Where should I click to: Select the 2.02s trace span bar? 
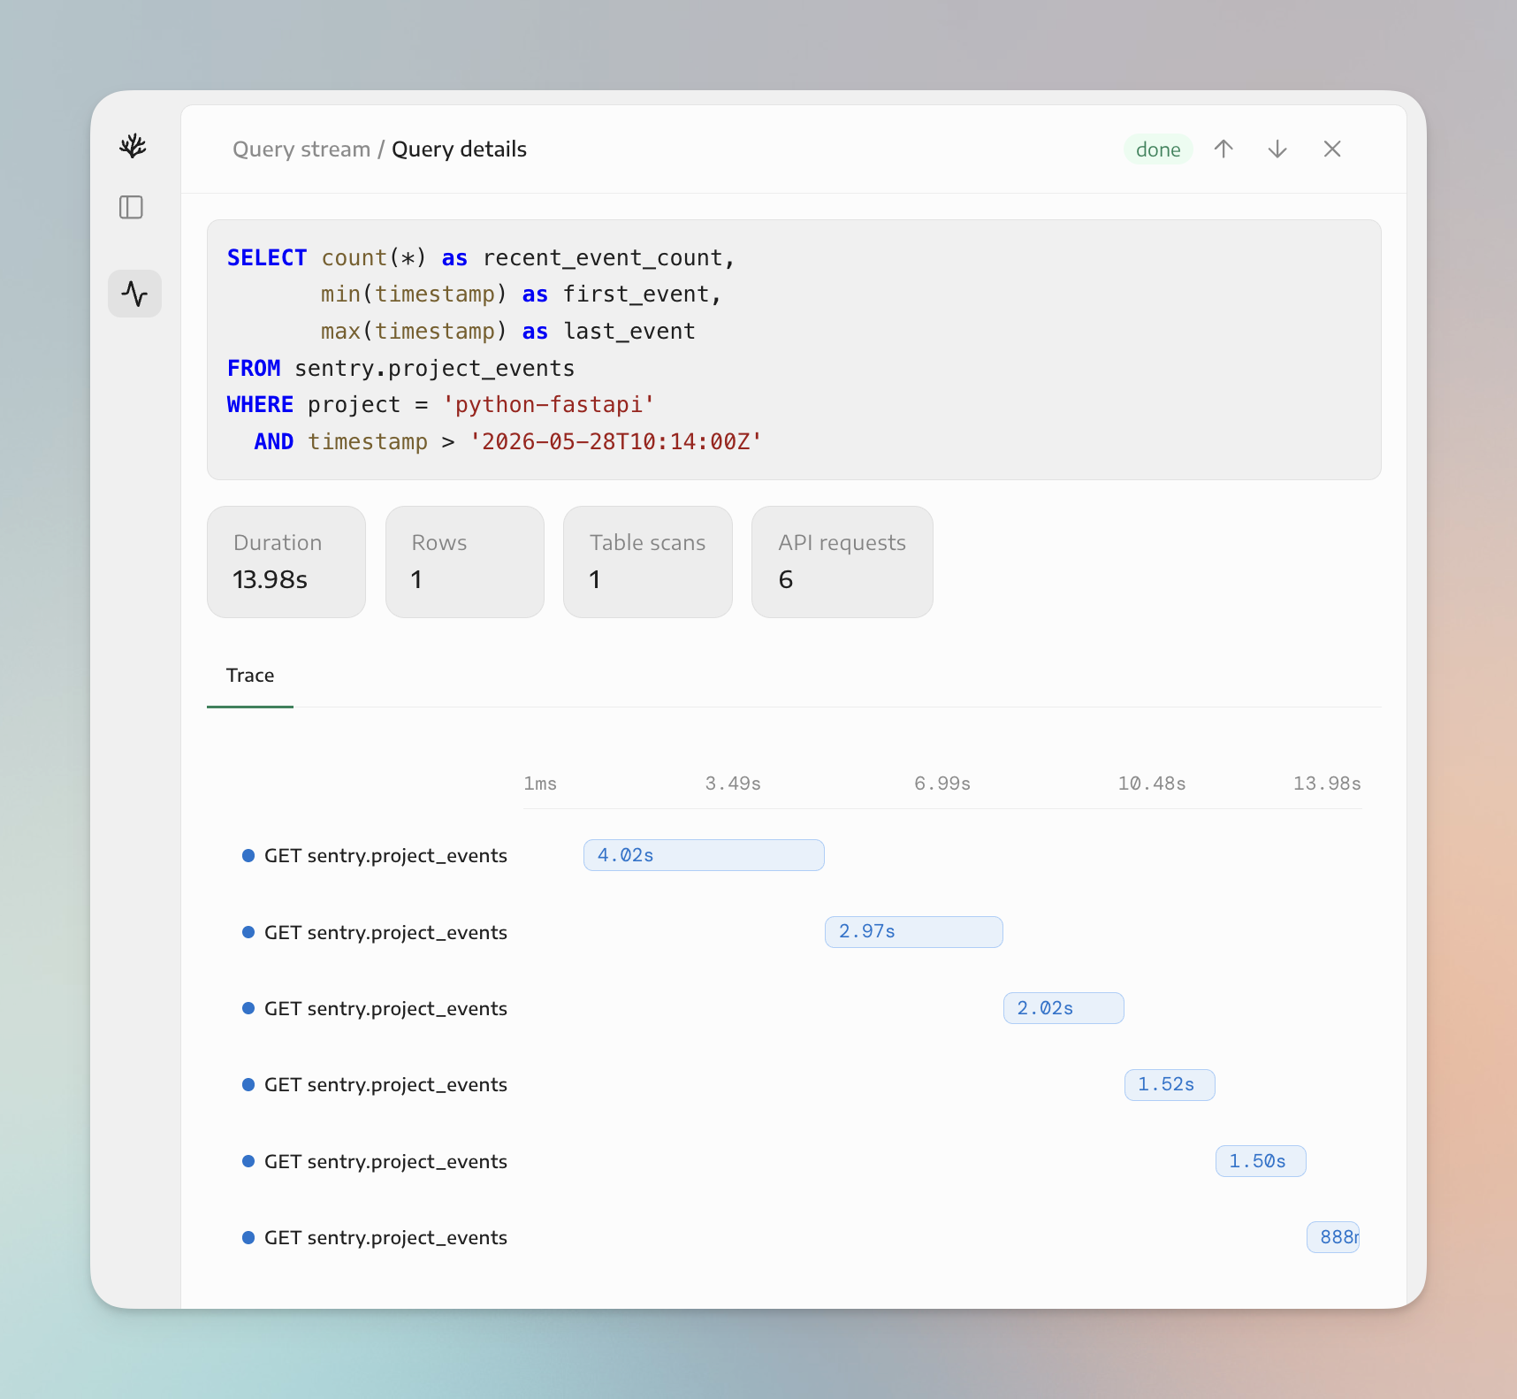pos(1063,1008)
